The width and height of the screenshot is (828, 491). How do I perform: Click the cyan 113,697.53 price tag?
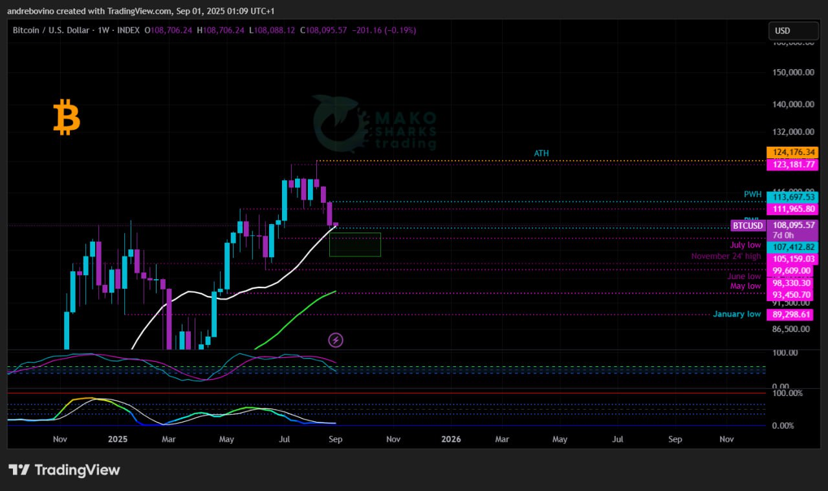tap(792, 197)
